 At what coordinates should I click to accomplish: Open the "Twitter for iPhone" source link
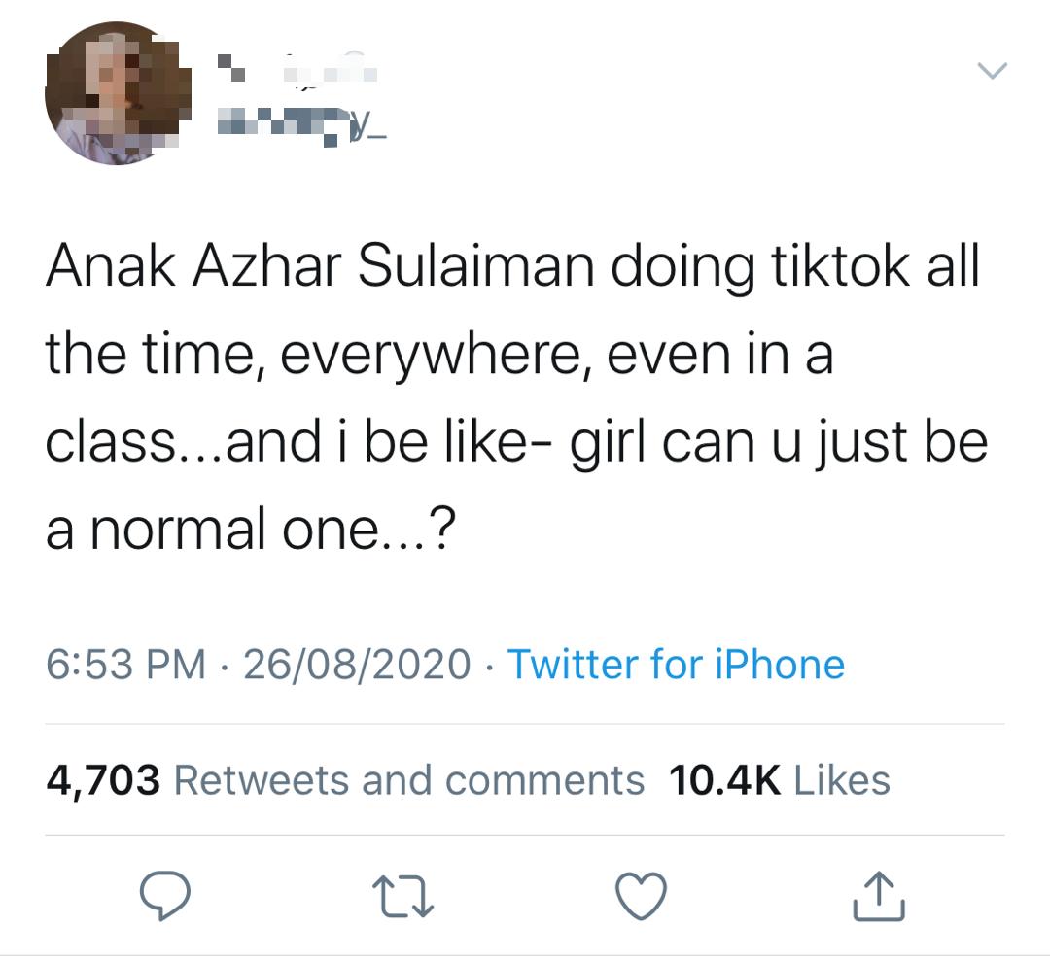[676, 665]
